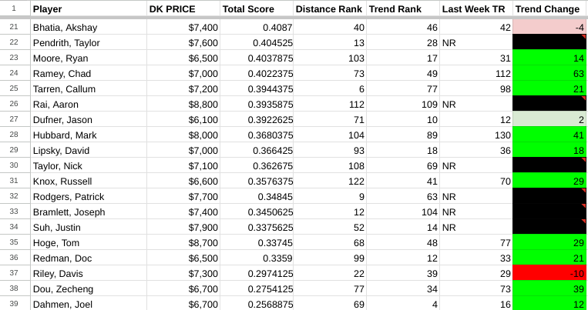
Task: Select the Dahmen, Joel cell
Action: point(89,304)
